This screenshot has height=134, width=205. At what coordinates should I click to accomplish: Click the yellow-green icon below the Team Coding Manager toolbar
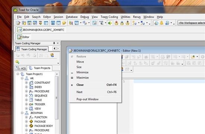tap(18, 62)
